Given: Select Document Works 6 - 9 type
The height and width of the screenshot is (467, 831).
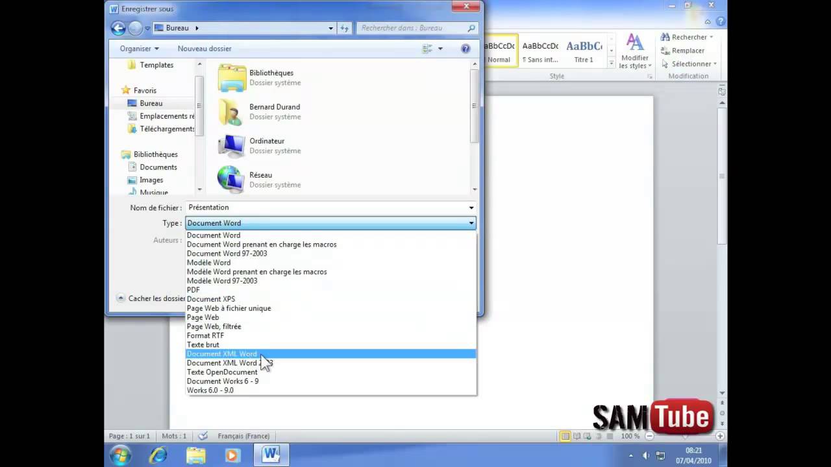Looking at the screenshot, I should click(x=331, y=381).
